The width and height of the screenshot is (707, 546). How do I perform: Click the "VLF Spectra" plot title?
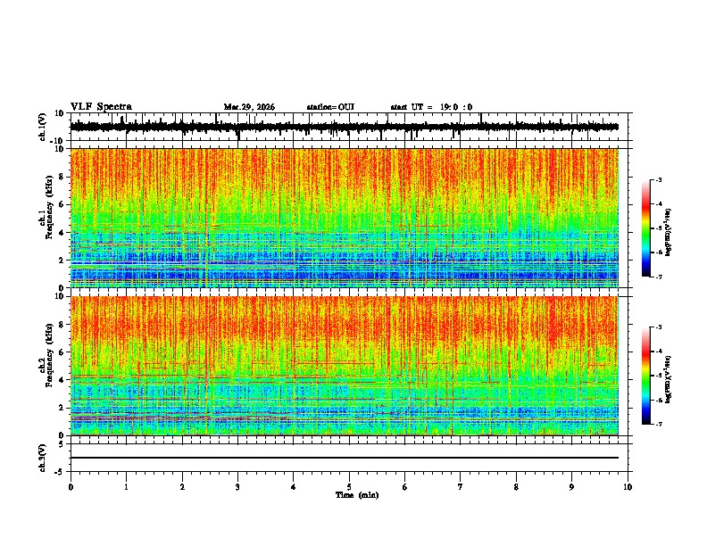click(x=101, y=107)
